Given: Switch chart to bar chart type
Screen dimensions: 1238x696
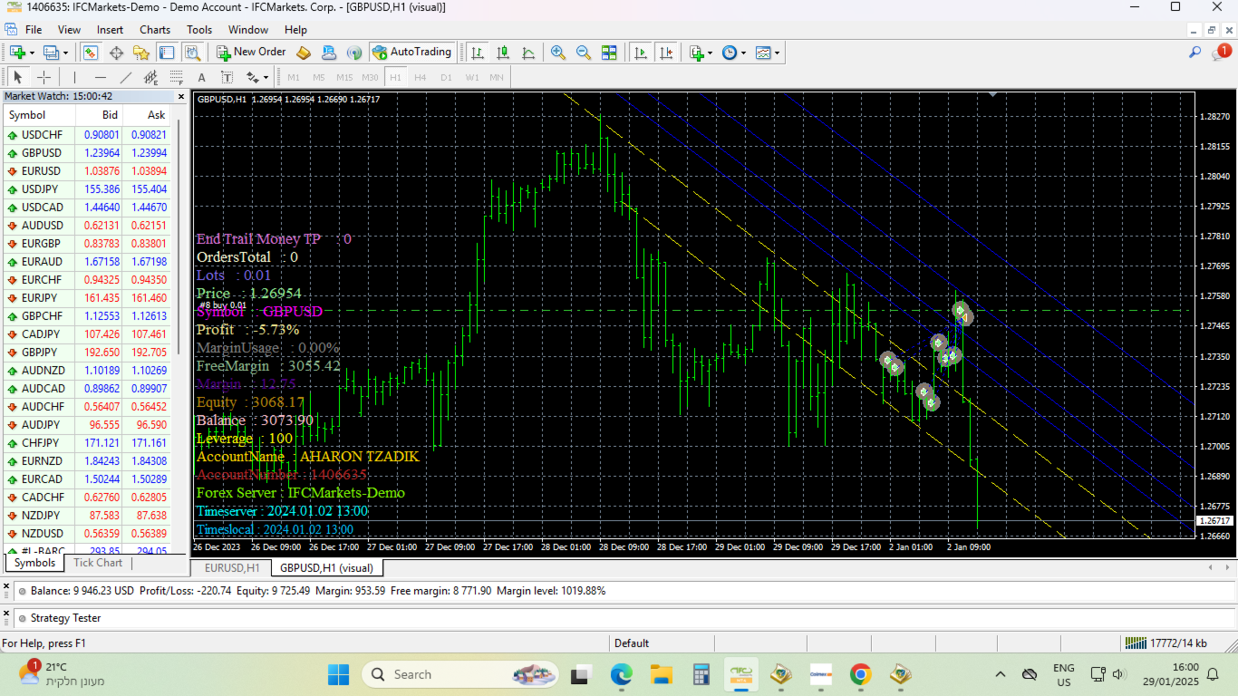Looking at the screenshot, I should pos(477,53).
